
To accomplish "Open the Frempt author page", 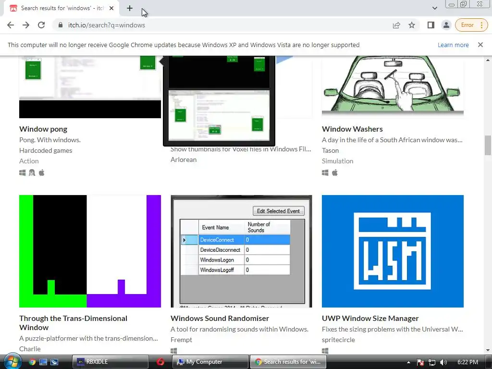I will 181,340.
